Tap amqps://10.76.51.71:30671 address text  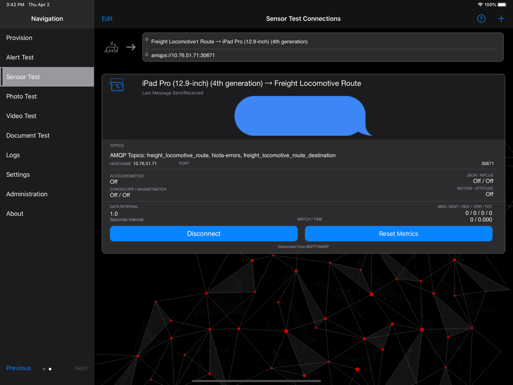pos(183,55)
